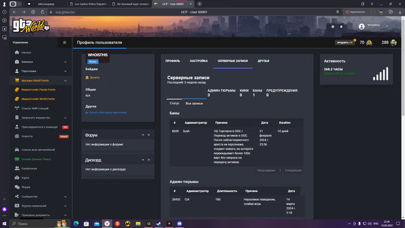
Task: Select Серверные записи tab
Action: coord(232,61)
